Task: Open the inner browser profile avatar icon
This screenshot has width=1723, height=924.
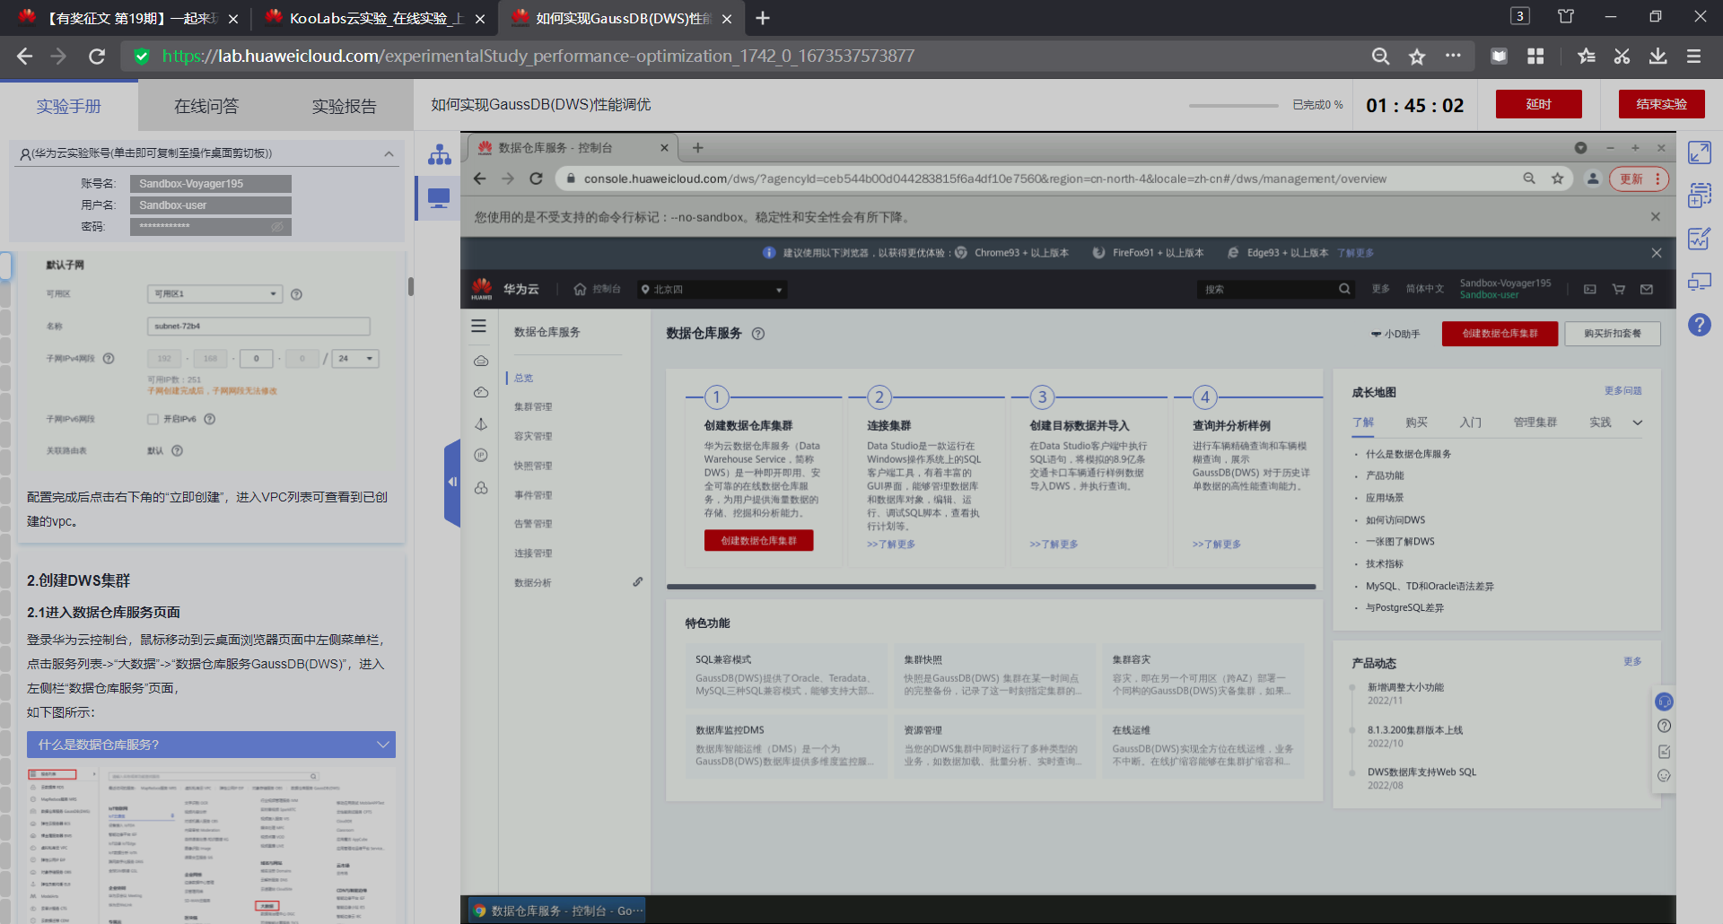Action: 1593,179
